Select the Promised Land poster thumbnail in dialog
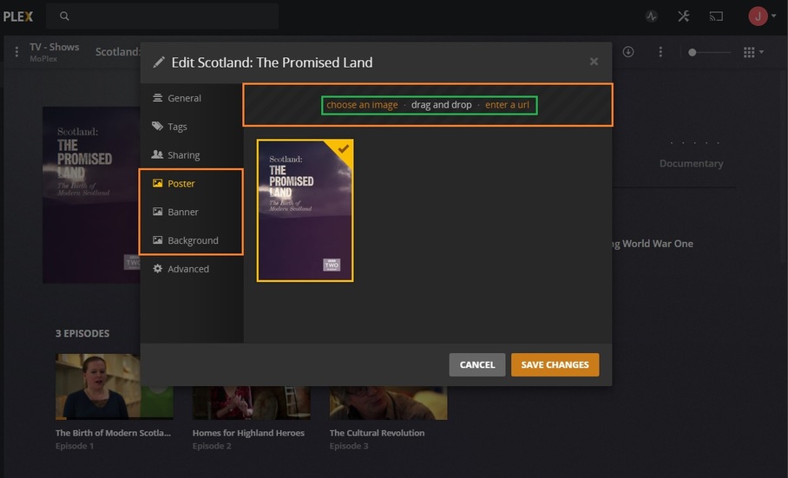The height and width of the screenshot is (478, 788). click(305, 211)
